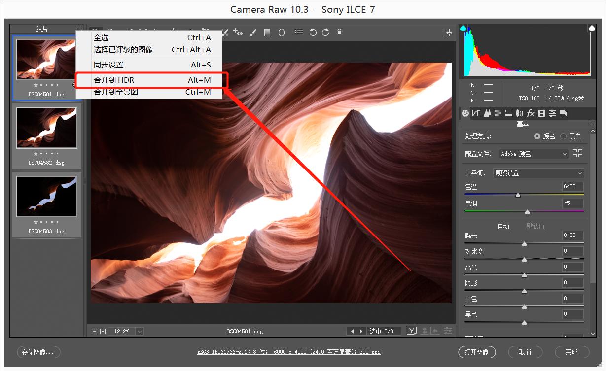
Task: Toggle full screen mode icon
Action: 447,33
